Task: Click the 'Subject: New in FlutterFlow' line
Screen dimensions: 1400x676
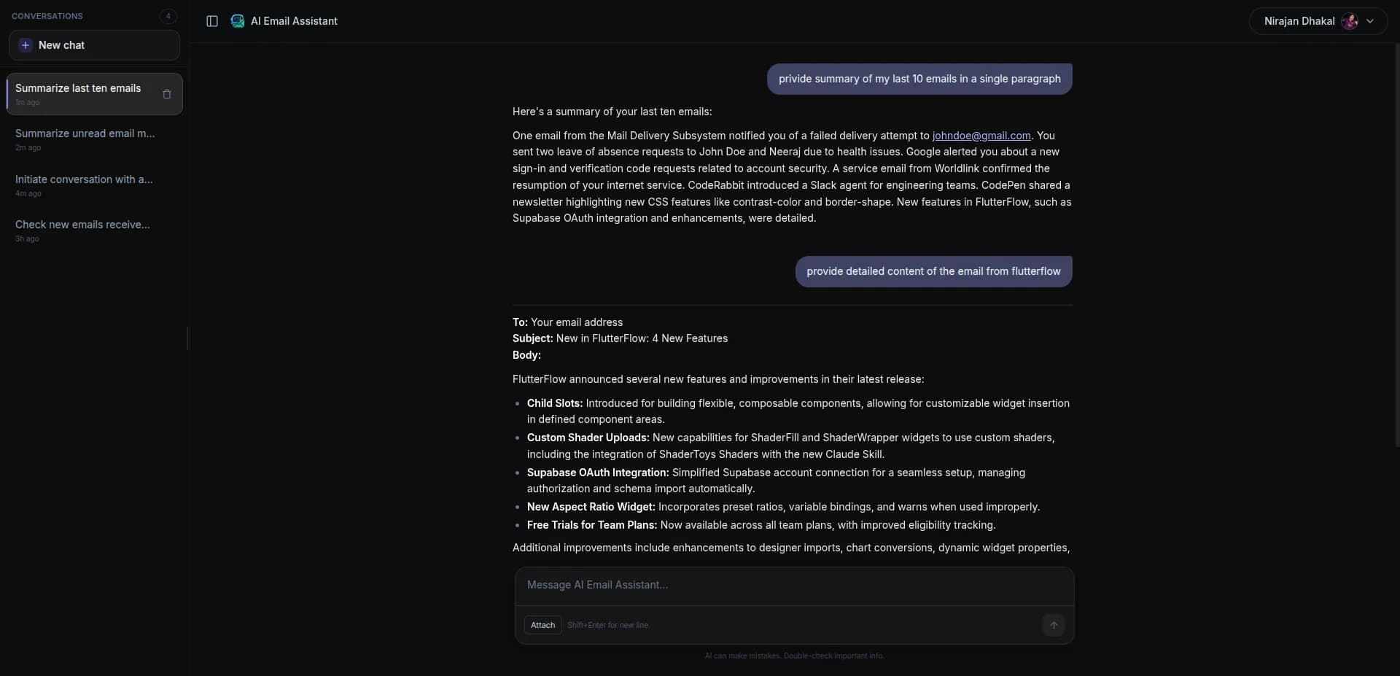Action: click(x=620, y=338)
